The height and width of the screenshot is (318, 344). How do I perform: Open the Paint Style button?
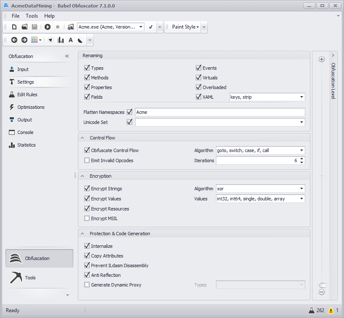click(185, 27)
